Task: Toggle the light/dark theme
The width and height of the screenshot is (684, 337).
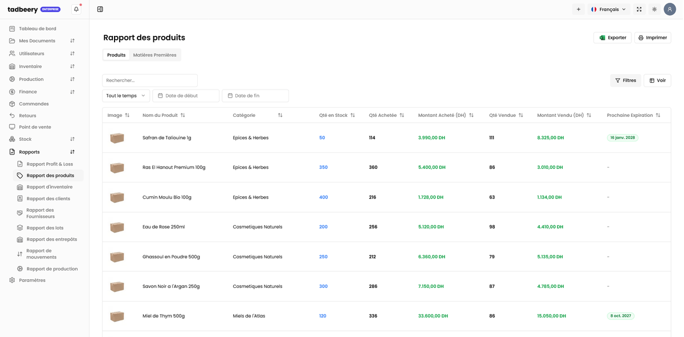Action: click(654, 9)
